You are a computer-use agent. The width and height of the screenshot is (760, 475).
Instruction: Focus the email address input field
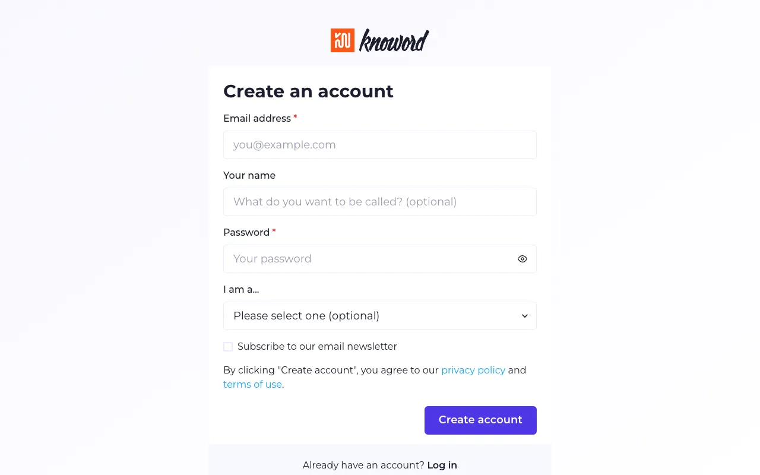tap(380, 145)
